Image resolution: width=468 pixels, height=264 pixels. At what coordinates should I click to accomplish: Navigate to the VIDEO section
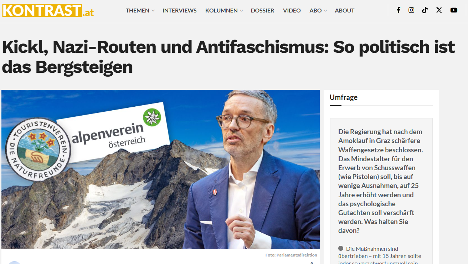point(292,10)
